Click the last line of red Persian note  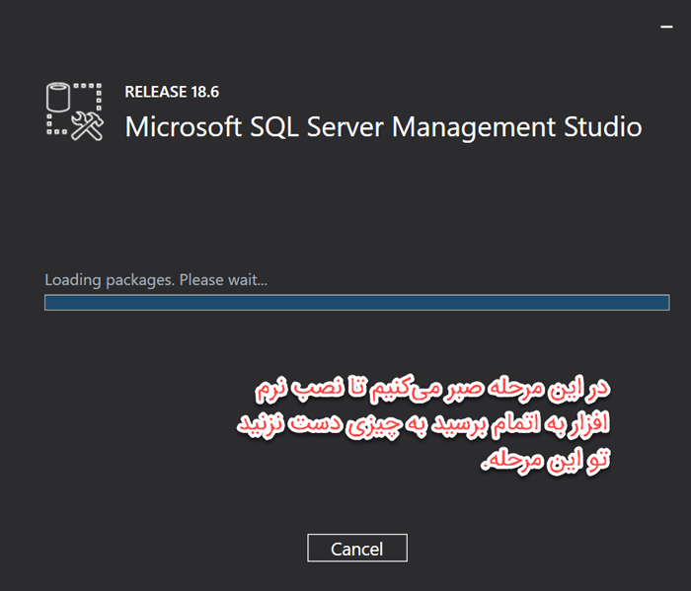tap(545, 460)
